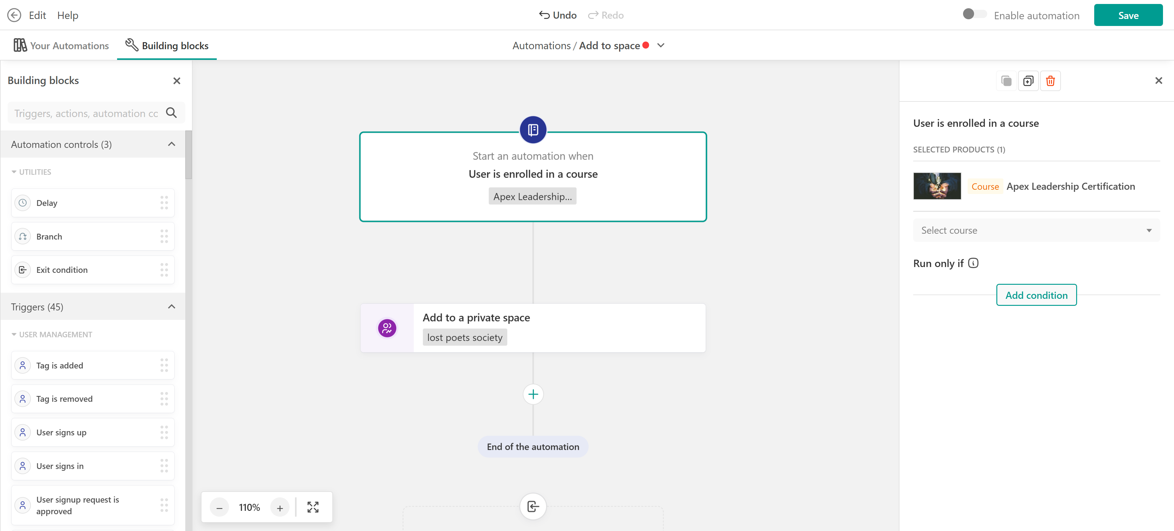1174x531 pixels.
Task: Click the Save button
Action: [1128, 16]
